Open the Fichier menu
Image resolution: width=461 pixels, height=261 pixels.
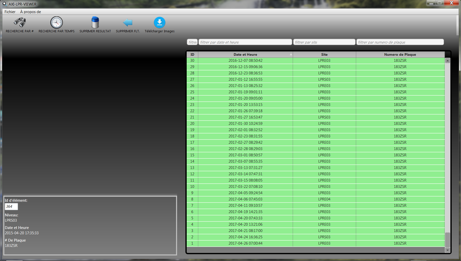coord(10,12)
